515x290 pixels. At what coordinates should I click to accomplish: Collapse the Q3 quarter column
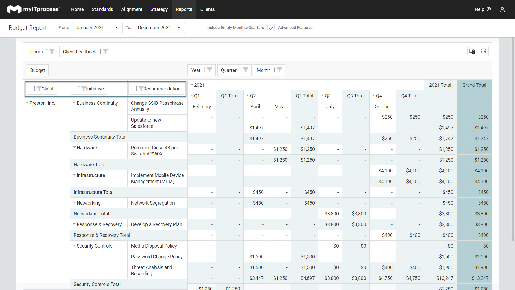click(322, 95)
